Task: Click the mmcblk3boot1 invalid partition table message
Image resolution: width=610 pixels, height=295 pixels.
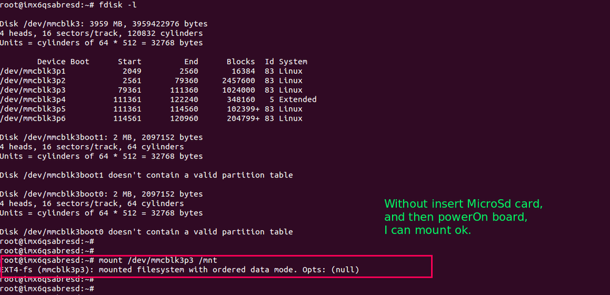Action: [x=146, y=175]
